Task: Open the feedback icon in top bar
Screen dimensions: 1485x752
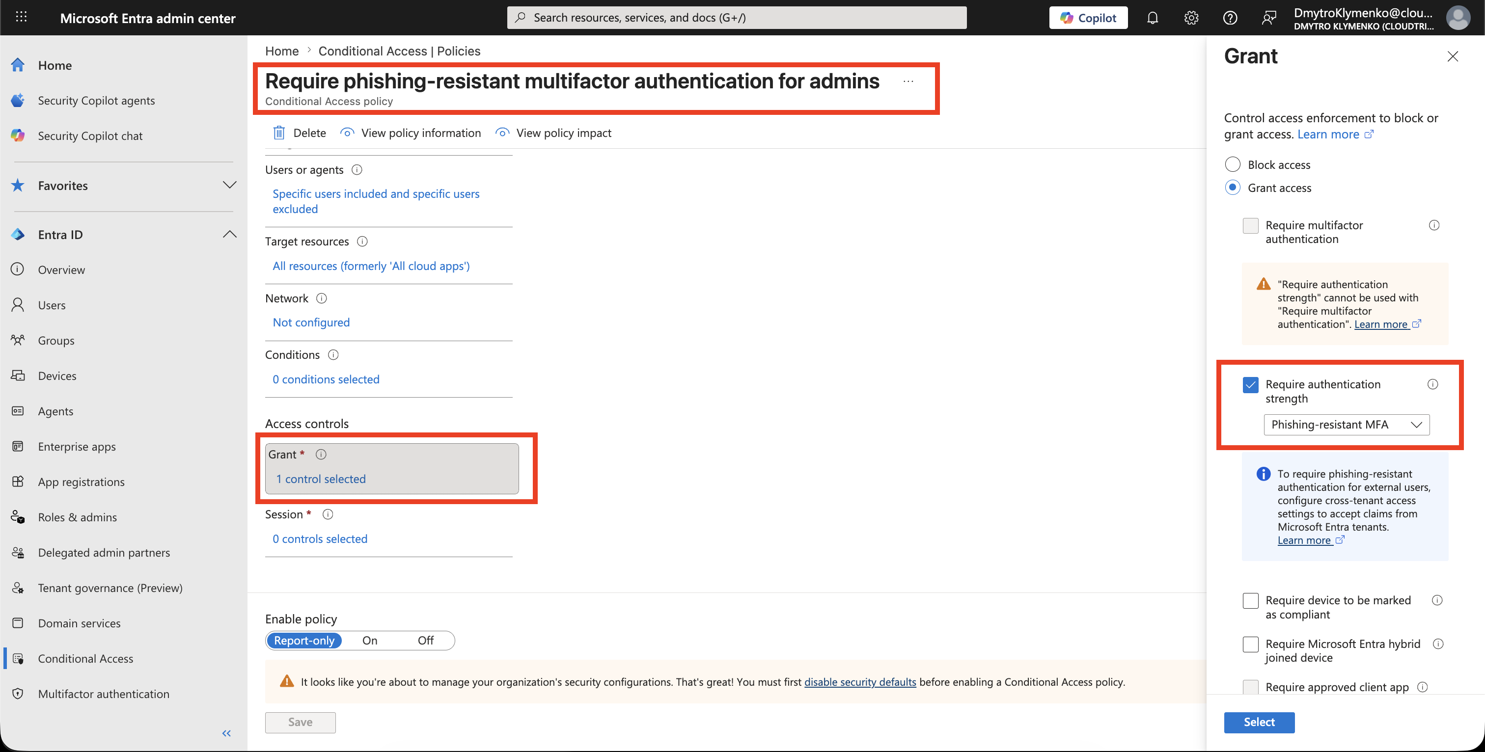Action: [1268, 18]
